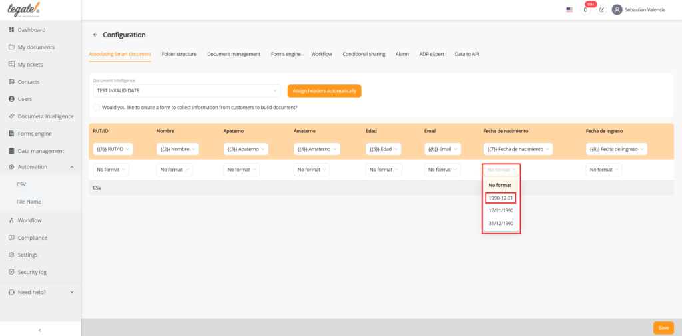
Task: Open the {{4}} Amaterno header dropdown
Action: pyautogui.click(x=316, y=149)
